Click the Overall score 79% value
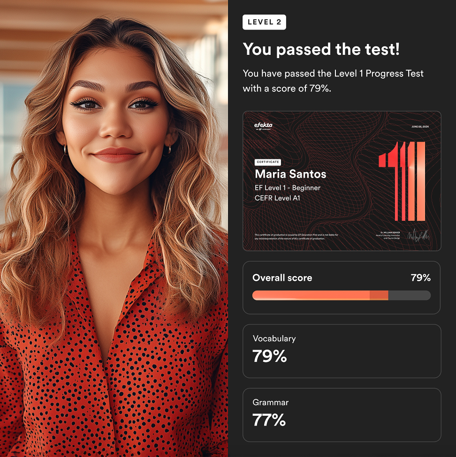Viewport: 456px width, 457px height. pyautogui.click(x=420, y=278)
